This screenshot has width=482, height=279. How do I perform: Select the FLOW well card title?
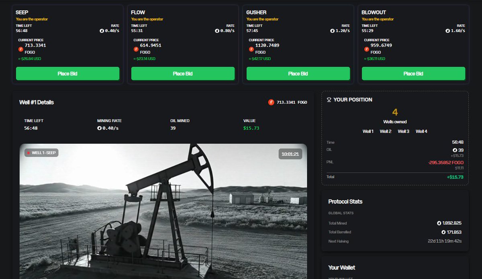(x=138, y=12)
